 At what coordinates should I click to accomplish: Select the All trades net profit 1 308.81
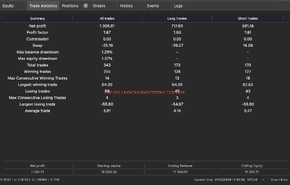[x=107, y=26]
